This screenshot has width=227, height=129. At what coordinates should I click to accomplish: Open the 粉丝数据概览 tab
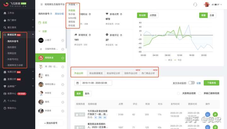[x=96, y=73]
